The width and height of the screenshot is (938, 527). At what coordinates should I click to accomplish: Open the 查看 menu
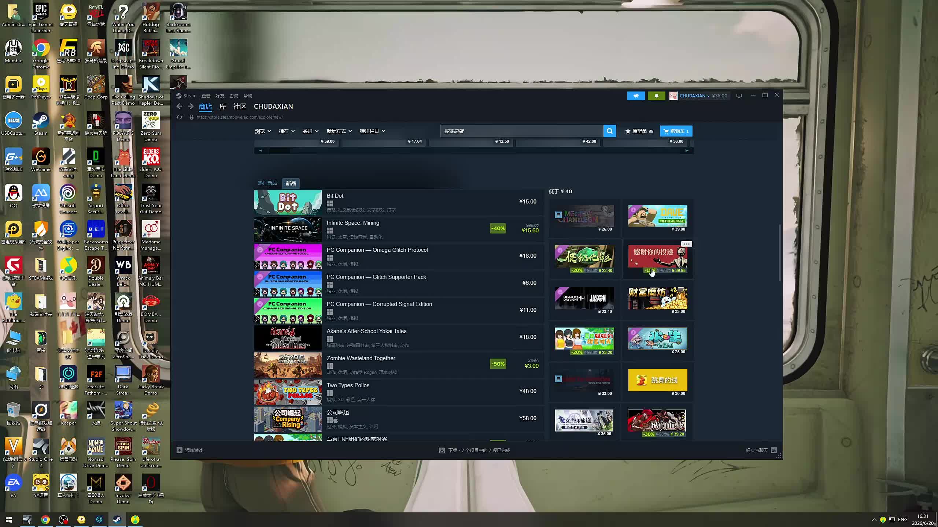tap(206, 96)
